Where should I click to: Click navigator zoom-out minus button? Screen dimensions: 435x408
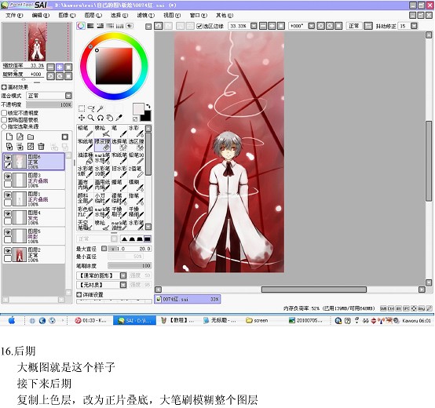50,67
